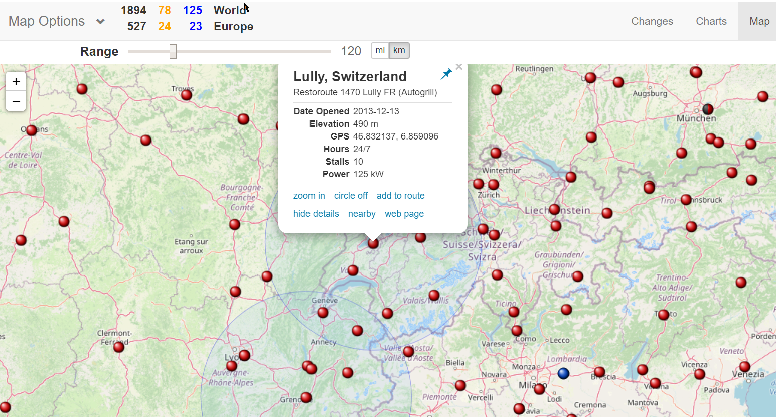Click the map zoom-out minus control
776x417 pixels.
16,101
